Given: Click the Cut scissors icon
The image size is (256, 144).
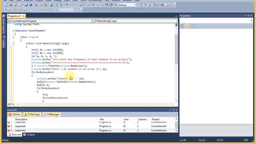Looking at the screenshot, I should click(x=36, y=5).
